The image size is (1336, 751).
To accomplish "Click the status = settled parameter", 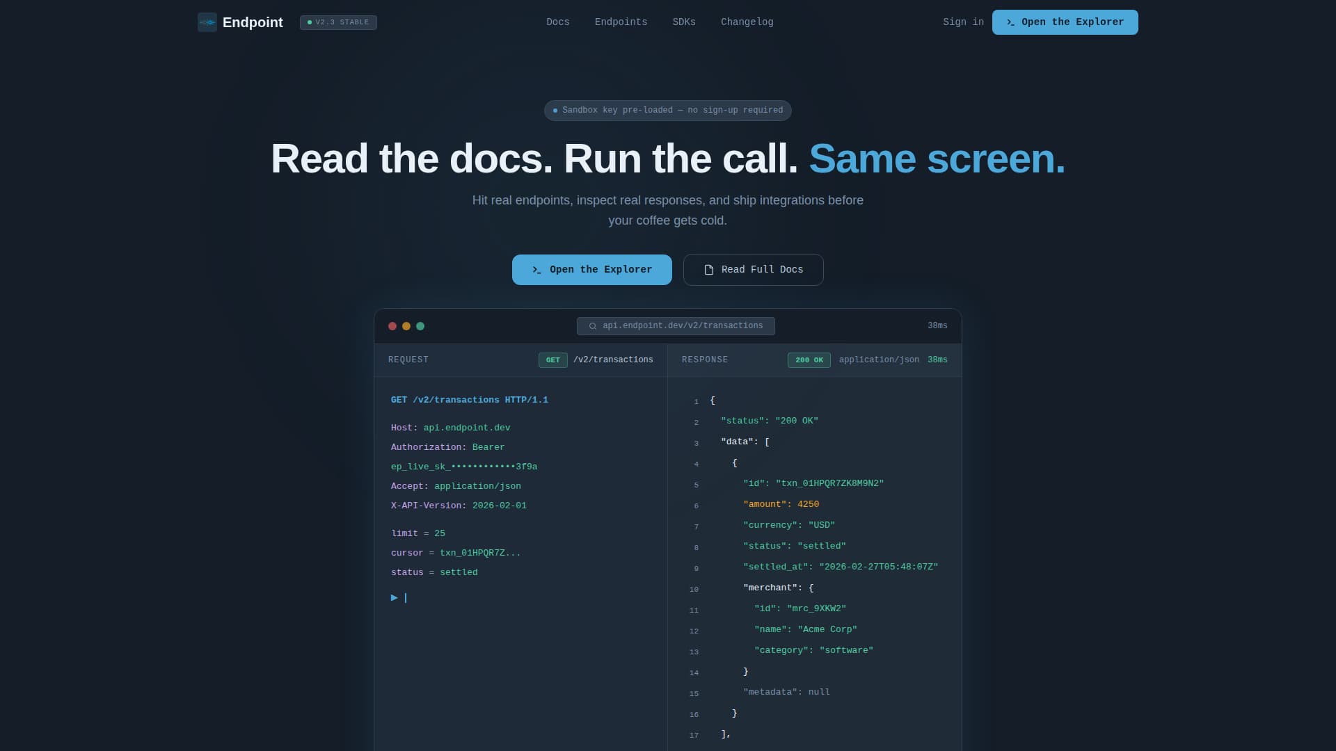I will tap(434, 573).
